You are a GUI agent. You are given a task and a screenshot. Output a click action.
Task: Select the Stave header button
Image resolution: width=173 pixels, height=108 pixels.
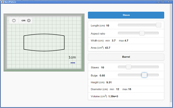click(126, 15)
